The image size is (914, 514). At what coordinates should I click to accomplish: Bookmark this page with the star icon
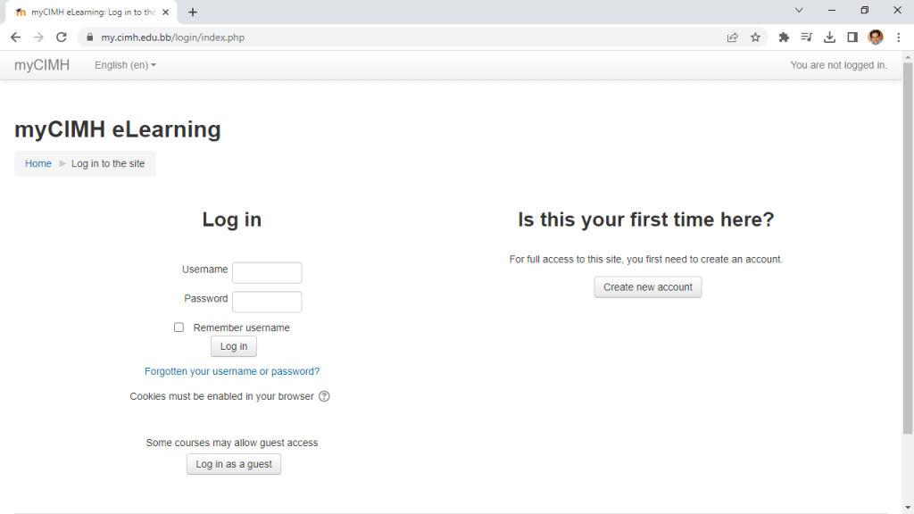(x=755, y=37)
